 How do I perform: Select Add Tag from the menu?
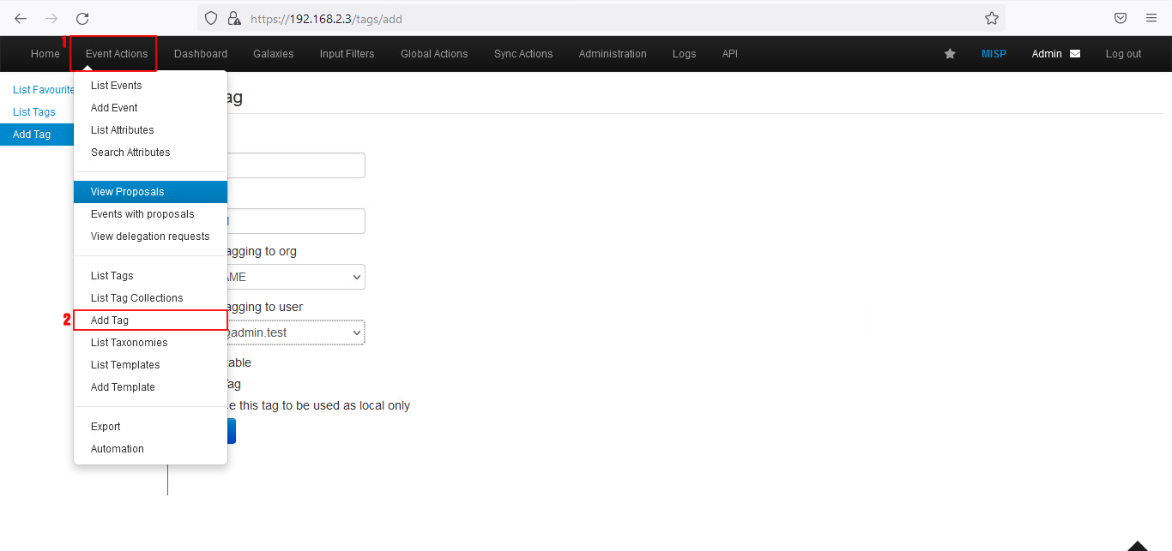click(x=110, y=320)
